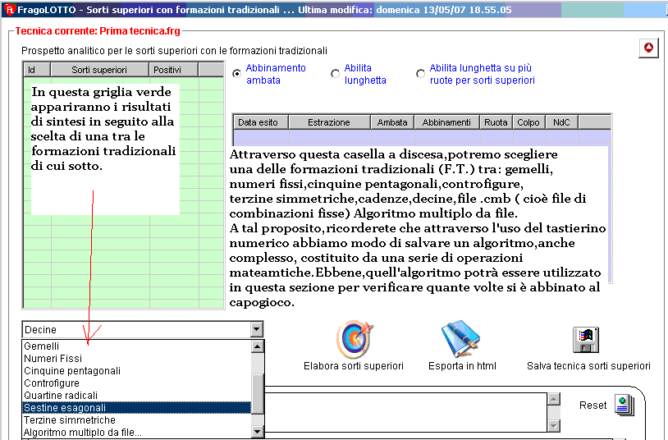Open the Decine combo box arrow
668x440 pixels.
click(x=257, y=329)
